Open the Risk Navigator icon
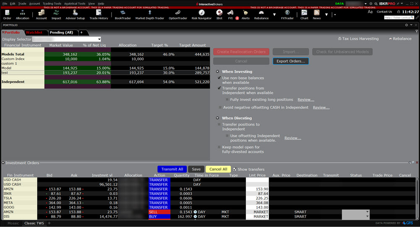The image size is (420, 227). [x=201, y=14]
